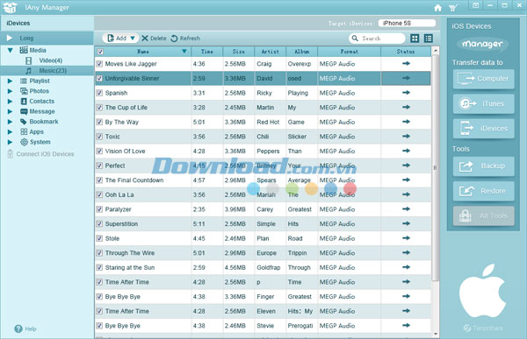Transfer data to iDevices button
Screen dimensions: 527x339
pyautogui.click(x=484, y=129)
